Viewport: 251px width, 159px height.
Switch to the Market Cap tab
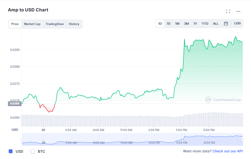32,24
